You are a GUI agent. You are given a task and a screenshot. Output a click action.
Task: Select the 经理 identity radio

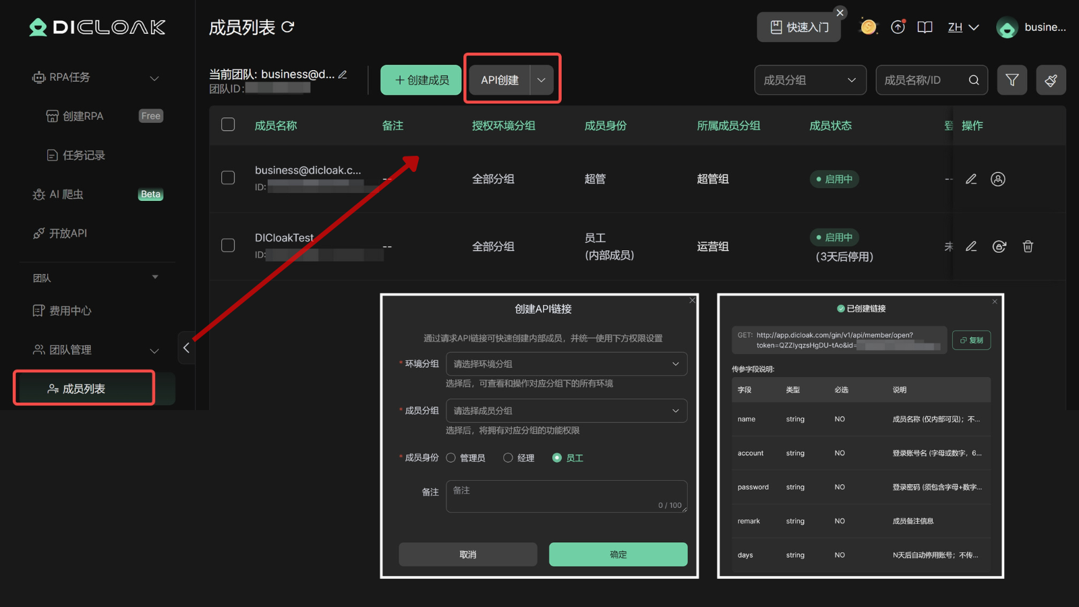[508, 458]
